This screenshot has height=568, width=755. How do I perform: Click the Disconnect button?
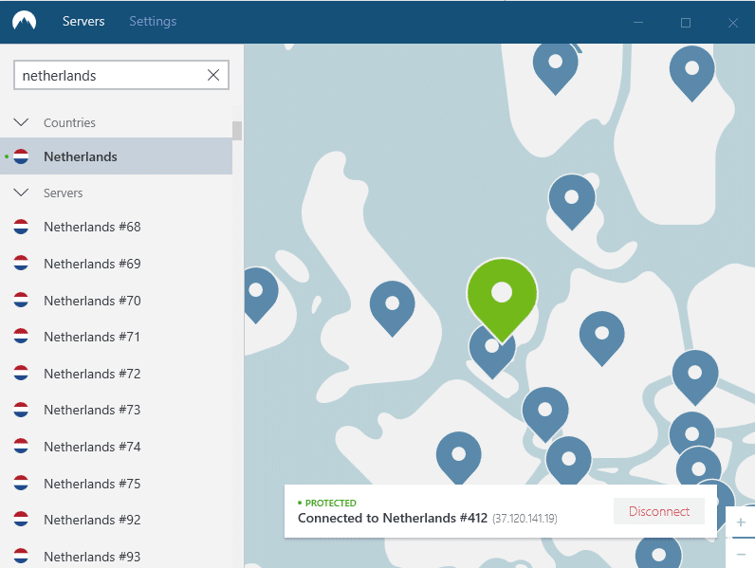[658, 511]
